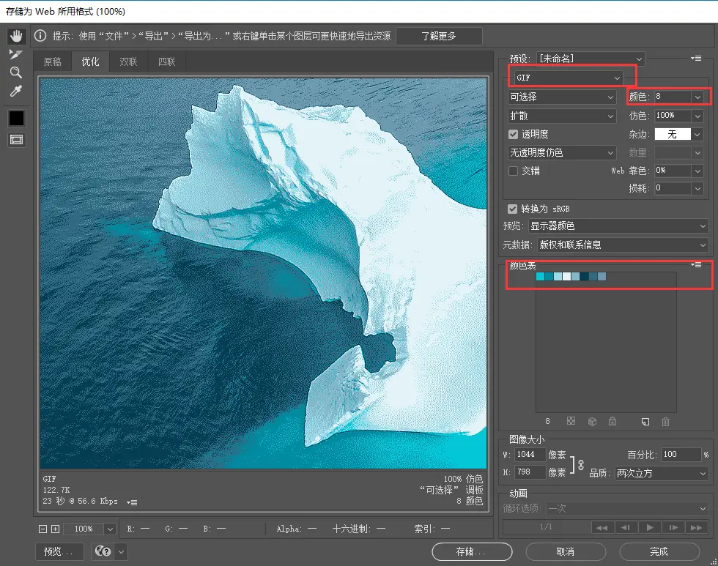Switch to the 原稿 tab
The height and width of the screenshot is (566, 718).
(x=53, y=62)
